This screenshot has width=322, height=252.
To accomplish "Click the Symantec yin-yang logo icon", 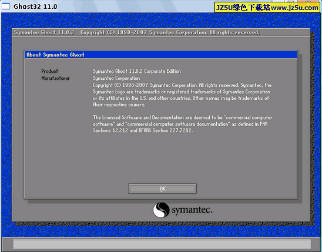I will coord(161,210).
